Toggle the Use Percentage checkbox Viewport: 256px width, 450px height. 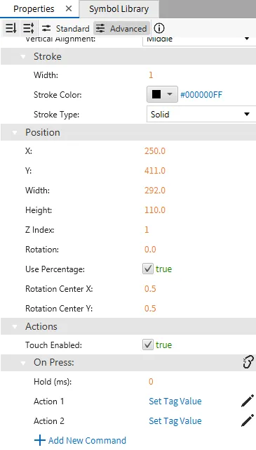pos(148,269)
